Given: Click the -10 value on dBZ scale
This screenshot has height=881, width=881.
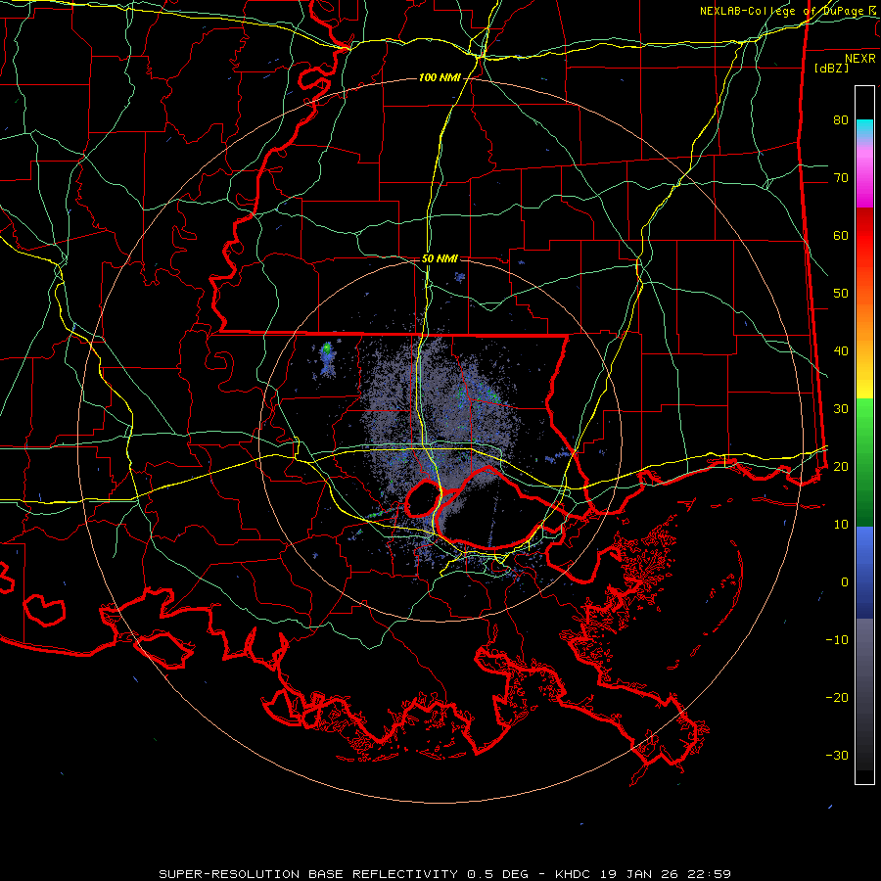Looking at the screenshot, I should click(837, 640).
